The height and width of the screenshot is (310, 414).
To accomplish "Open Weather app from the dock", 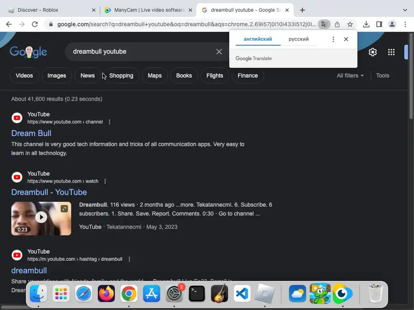I will point(297,293).
